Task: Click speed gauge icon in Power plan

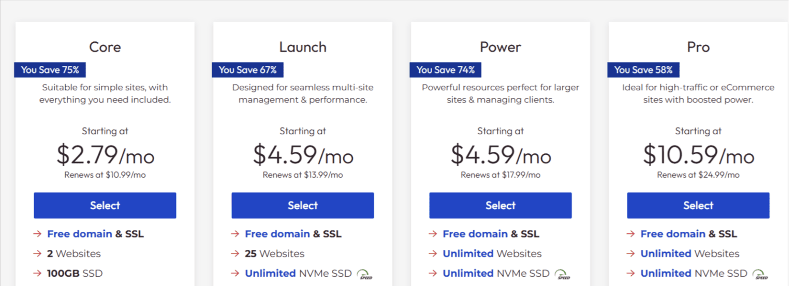Action: [563, 274]
